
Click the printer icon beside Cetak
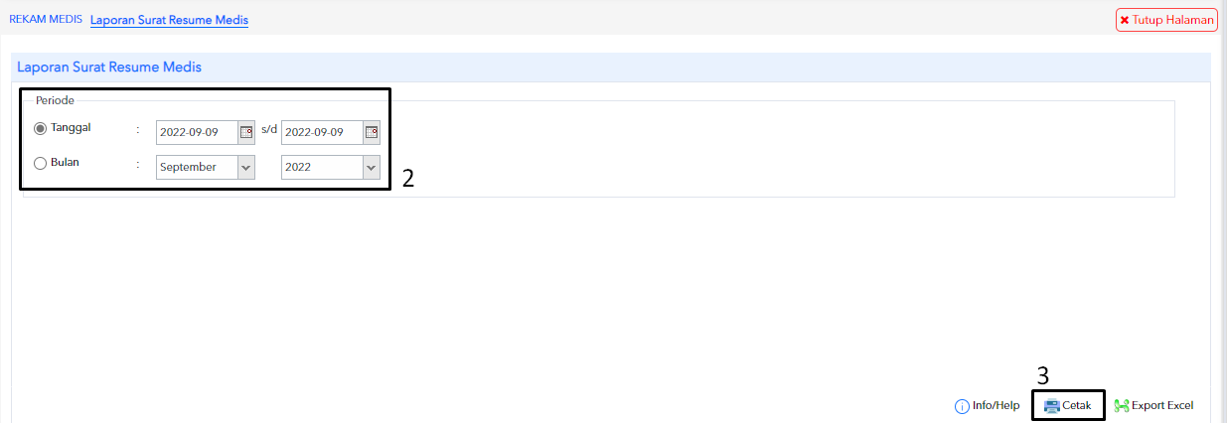click(x=1051, y=406)
